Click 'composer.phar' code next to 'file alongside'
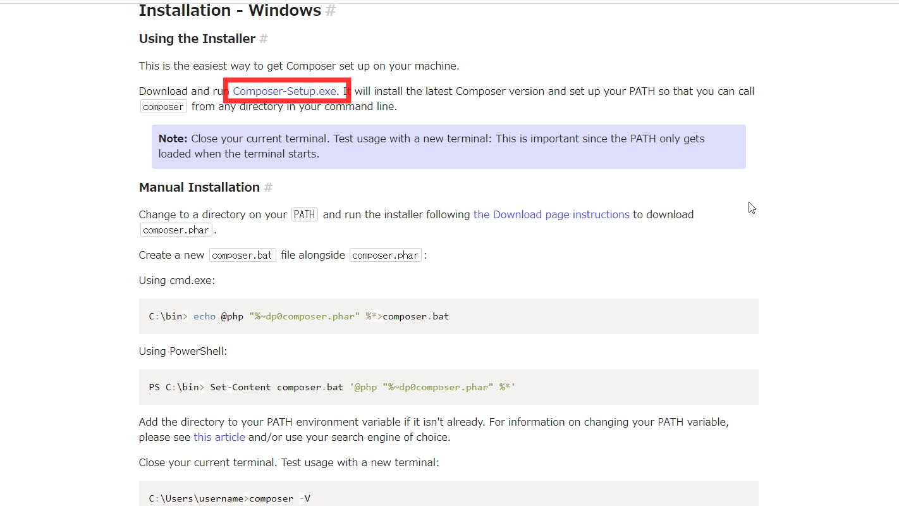Image resolution: width=899 pixels, height=506 pixels. point(386,255)
